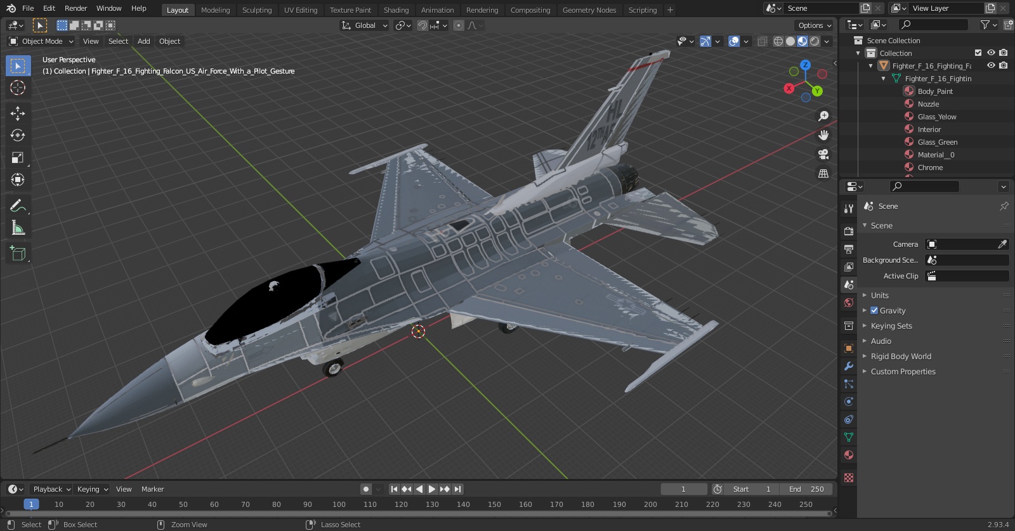Open the Render properties tab
This screenshot has height=531, width=1015.
[x=849, y=231]
